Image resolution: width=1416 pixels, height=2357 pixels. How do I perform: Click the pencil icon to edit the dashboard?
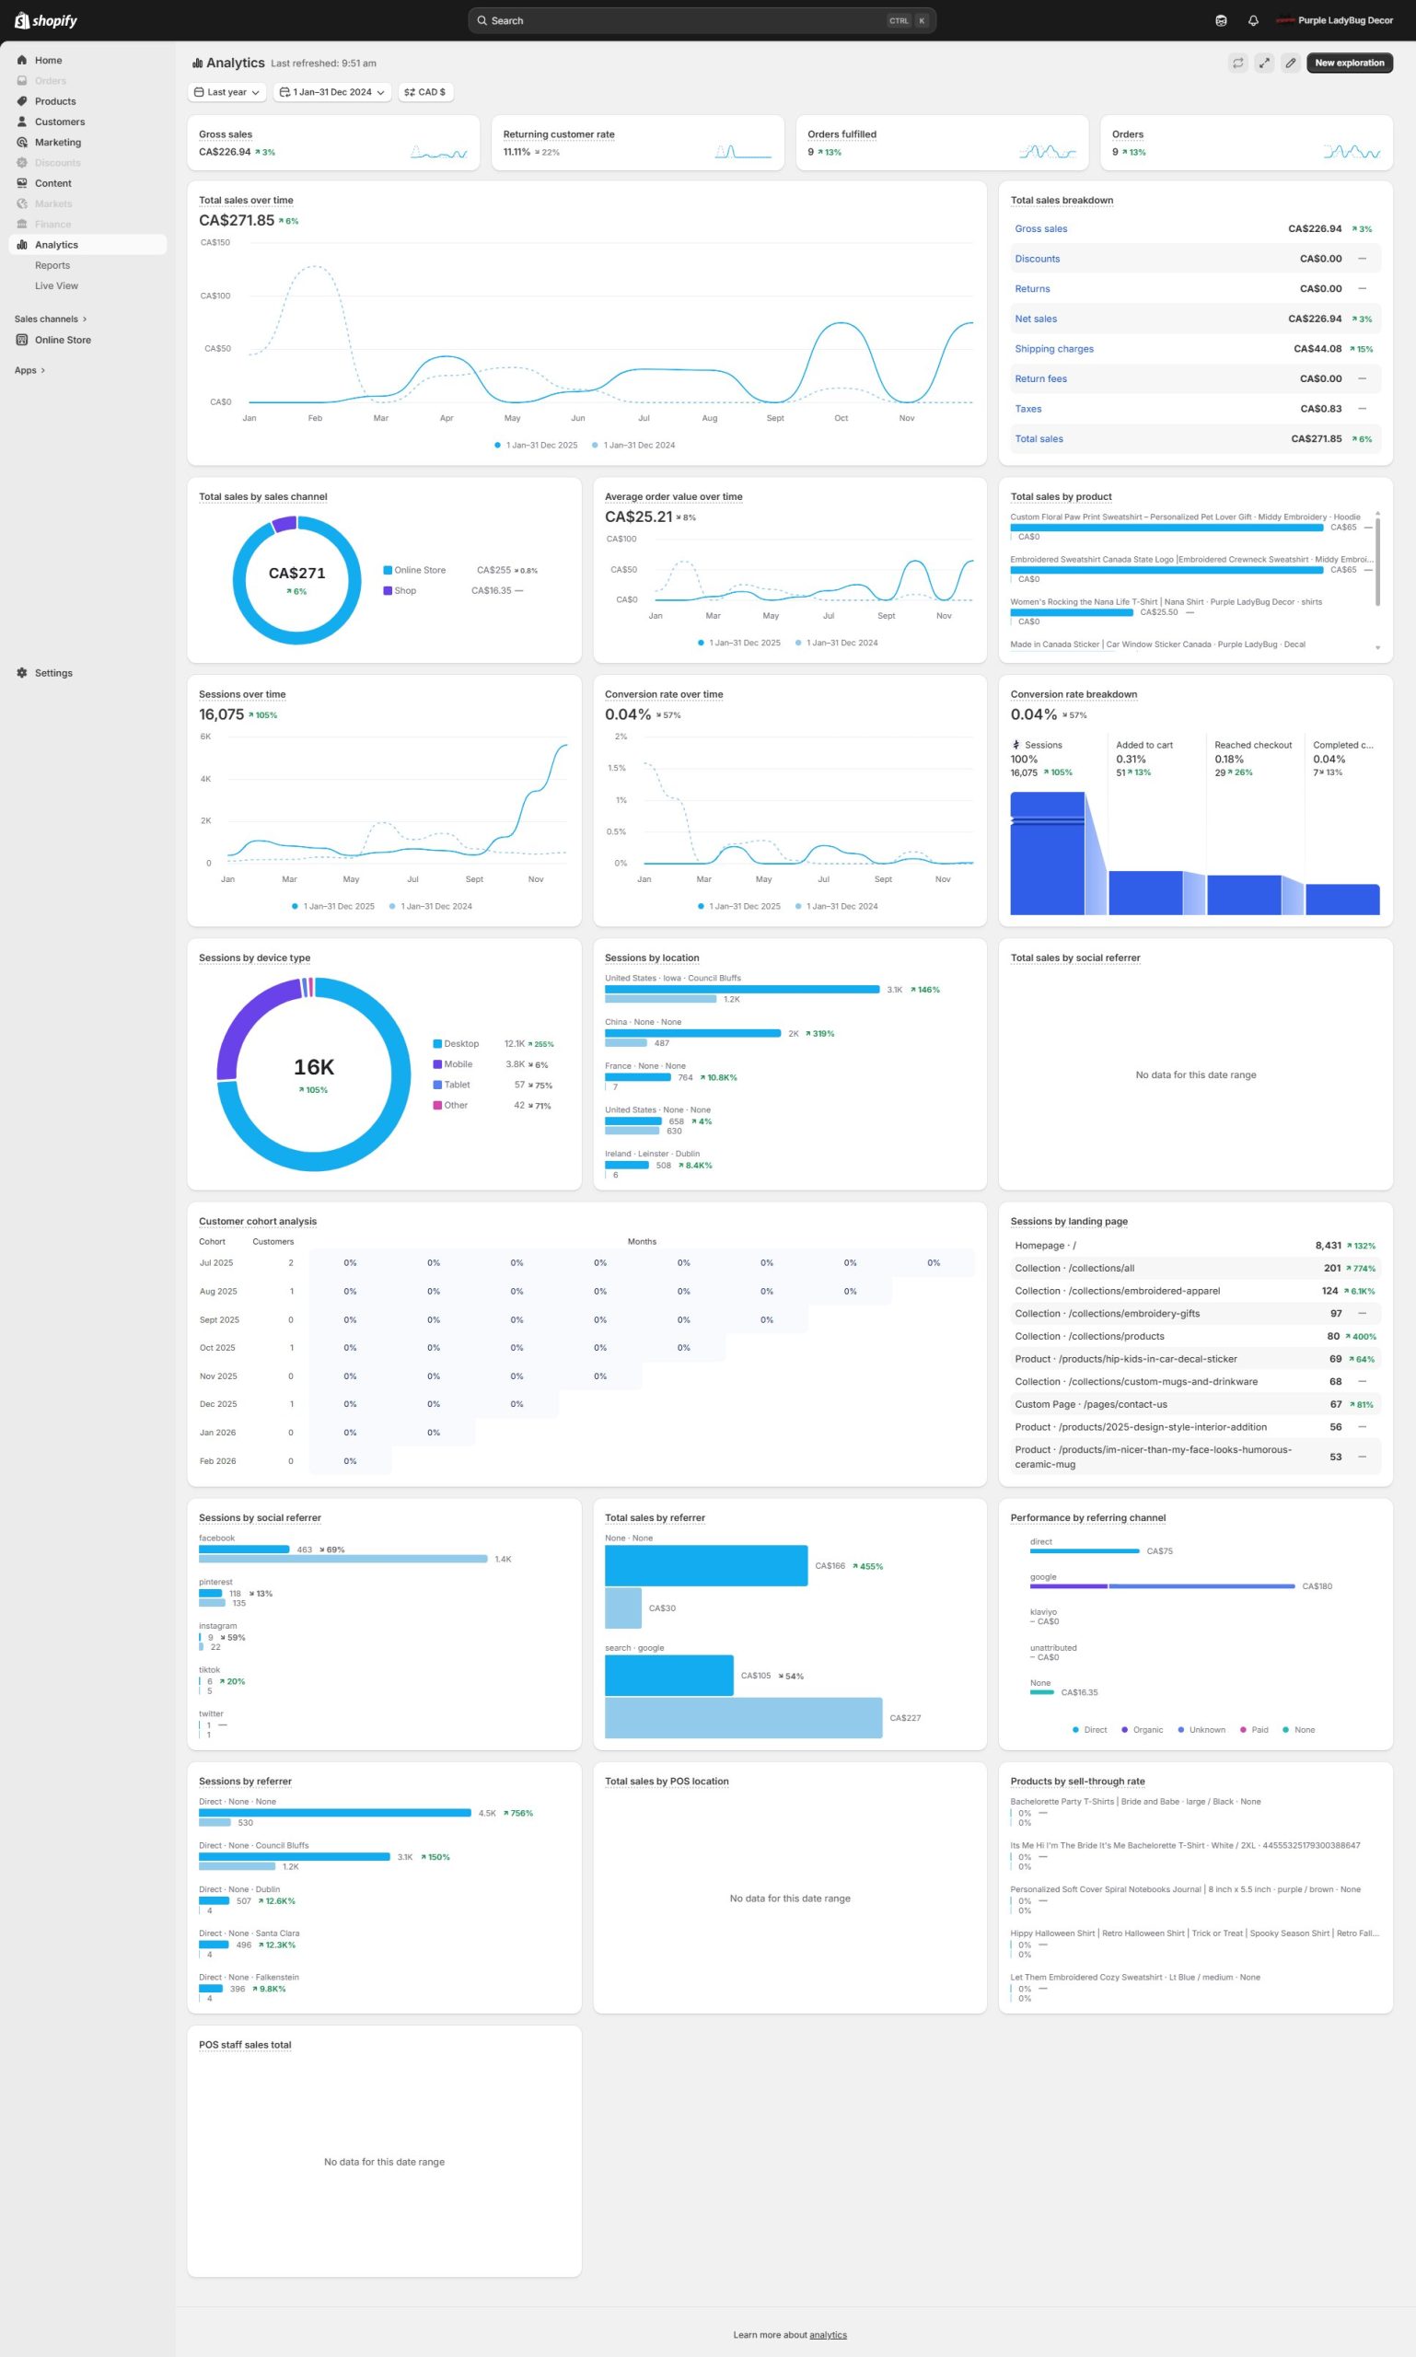pyautogui.click(x=1290, y=63)
